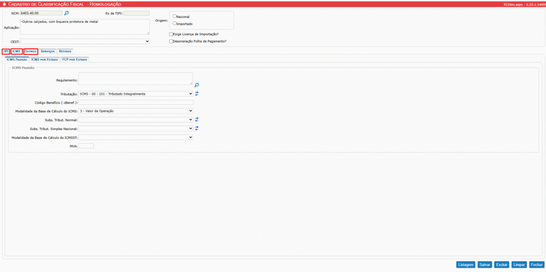Switch to the FCP por Estado tab
Screen dimensions: 546x272
pyautogui.click(x=75, y=60)
